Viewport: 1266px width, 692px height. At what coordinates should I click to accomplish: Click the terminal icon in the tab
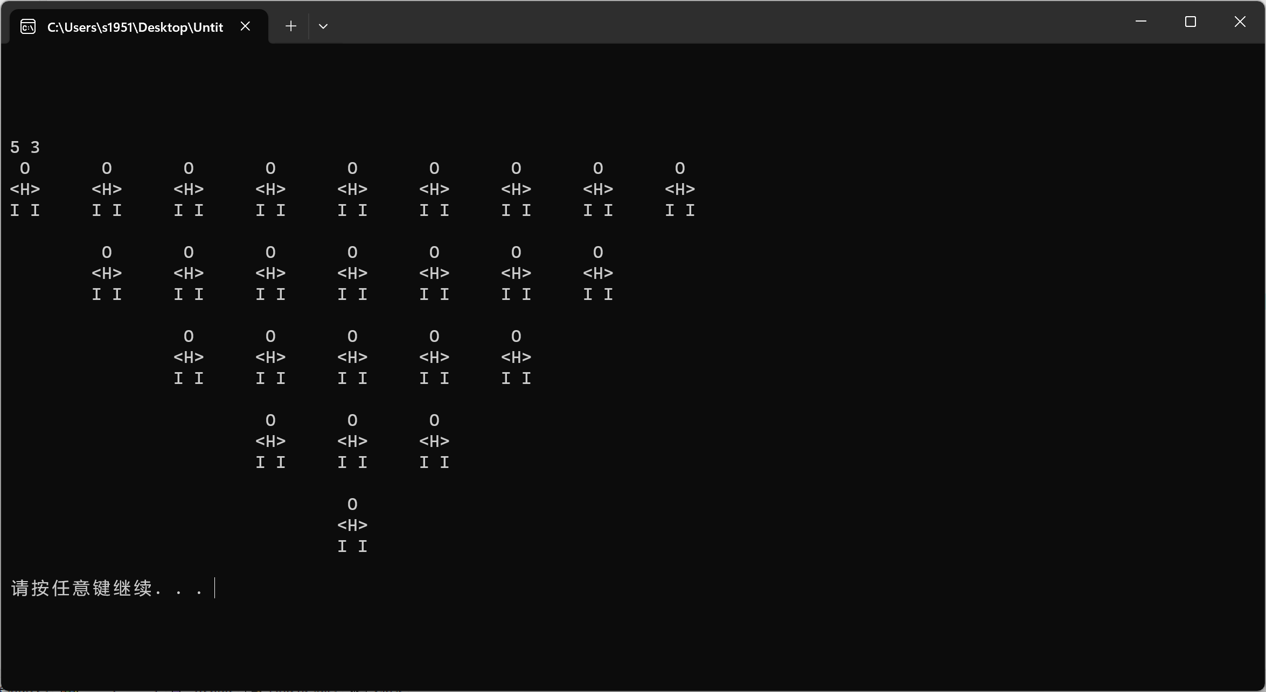[x=28, y=26]
